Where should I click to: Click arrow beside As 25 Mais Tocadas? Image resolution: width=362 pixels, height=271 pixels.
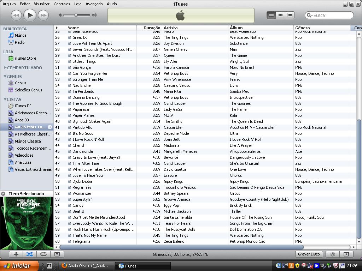coord(49,127)
